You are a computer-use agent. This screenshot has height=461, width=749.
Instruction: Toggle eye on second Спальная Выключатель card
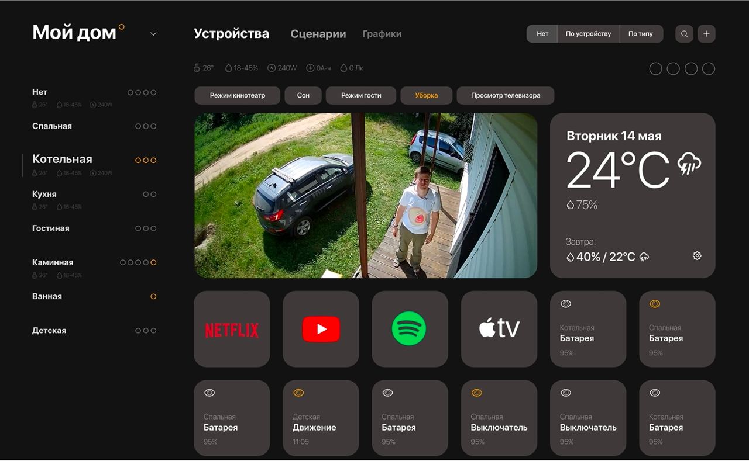tap(565, 393)
